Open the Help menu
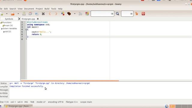The height and width of the screenshot is (108, 192). (60, 9)
